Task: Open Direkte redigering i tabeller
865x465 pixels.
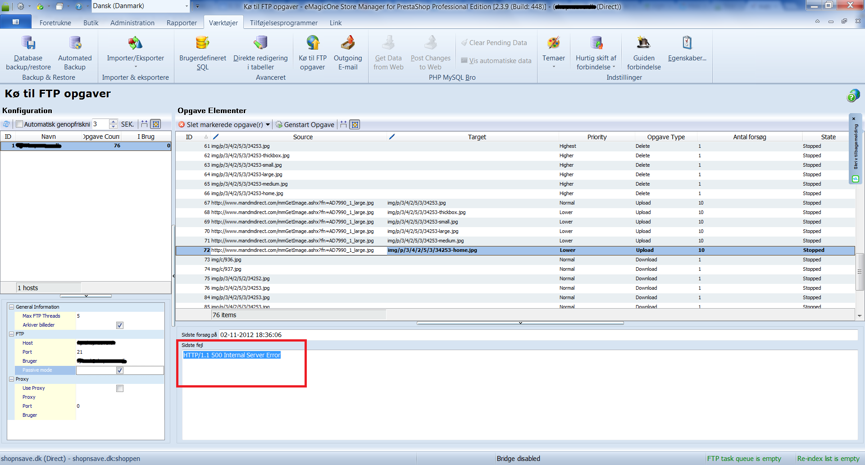Action: 260,53
